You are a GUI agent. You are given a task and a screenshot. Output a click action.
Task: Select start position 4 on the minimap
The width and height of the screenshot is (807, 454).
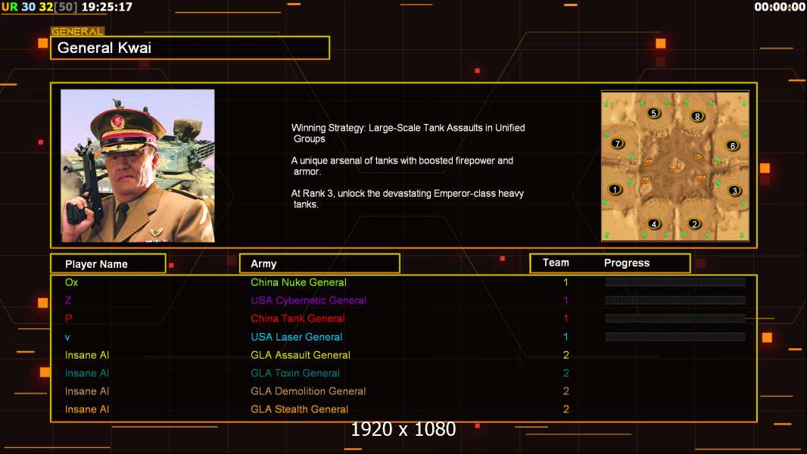click(x=653, y=224)
